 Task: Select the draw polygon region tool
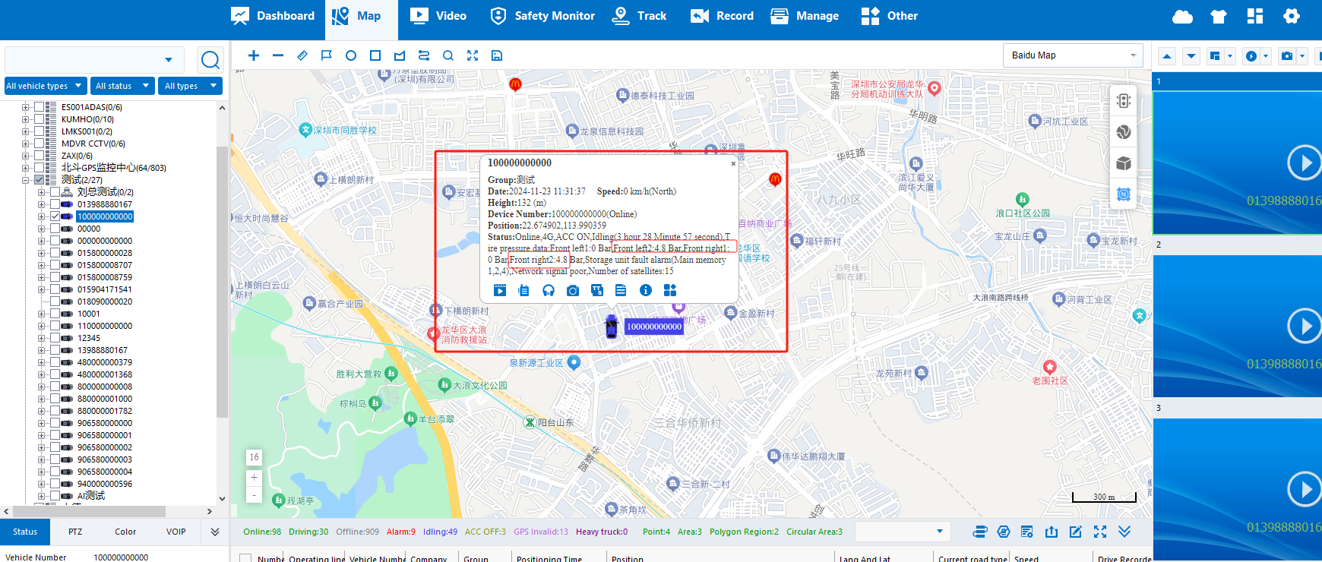click(x=400, y=55)
